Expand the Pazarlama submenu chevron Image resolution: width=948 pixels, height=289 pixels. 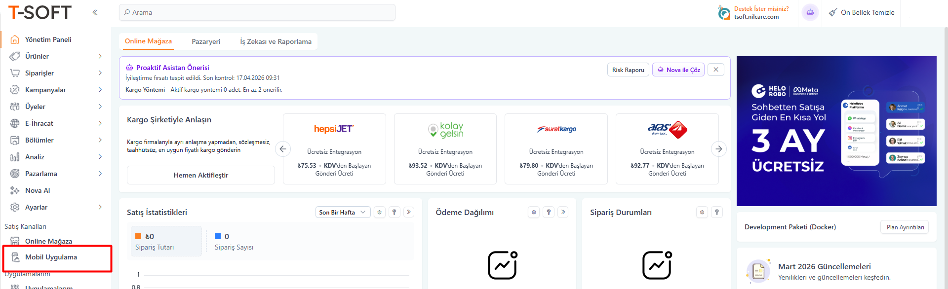[100, 174]
